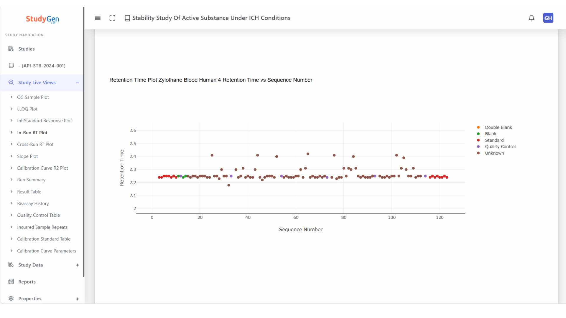Click the StudyGen logo

42,19
